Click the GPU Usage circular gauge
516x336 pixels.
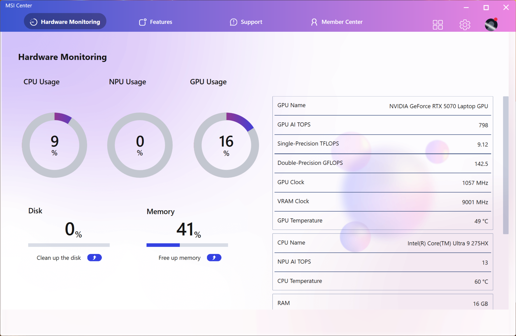pos(226,145)
